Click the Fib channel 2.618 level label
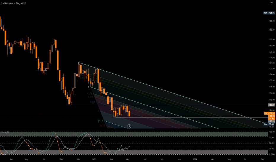The image size is (276, 162). point(102,125)
